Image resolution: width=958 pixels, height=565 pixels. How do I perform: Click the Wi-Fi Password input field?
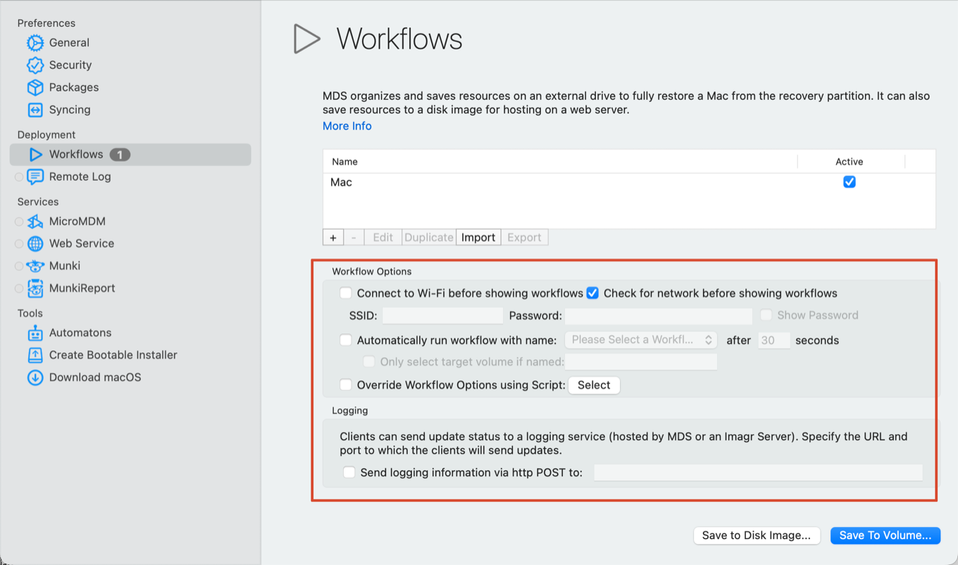pyautogui.click(x=659, y=316)
